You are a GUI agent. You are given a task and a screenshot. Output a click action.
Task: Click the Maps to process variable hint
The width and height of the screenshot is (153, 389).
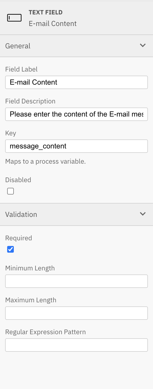pos(45,161)
